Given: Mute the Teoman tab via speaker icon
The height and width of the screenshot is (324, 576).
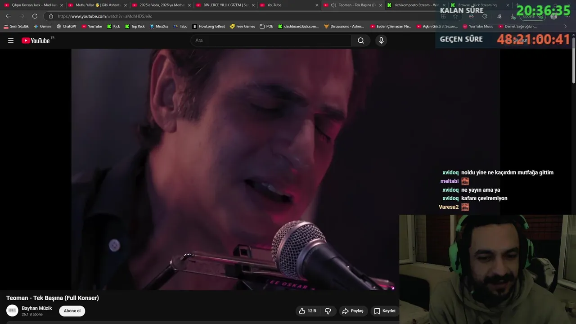Looking at the screenshot, I should point(333,5).
